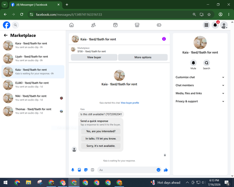This screenshot has height=187, width=234.
Task: Open the emoji picker smiley icon
Action: click(x=158, y=170)
